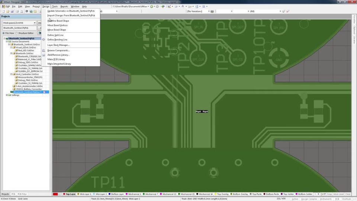Collapse the Bluetooth_Sentinel.PrjPcb tree node
Image resolution: width=357 pixels, height=201 pixels.
(4, 38)
